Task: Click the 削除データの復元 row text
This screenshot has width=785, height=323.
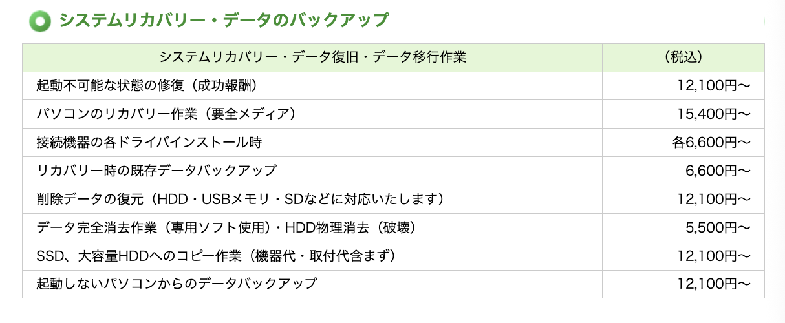Action: 241,199
